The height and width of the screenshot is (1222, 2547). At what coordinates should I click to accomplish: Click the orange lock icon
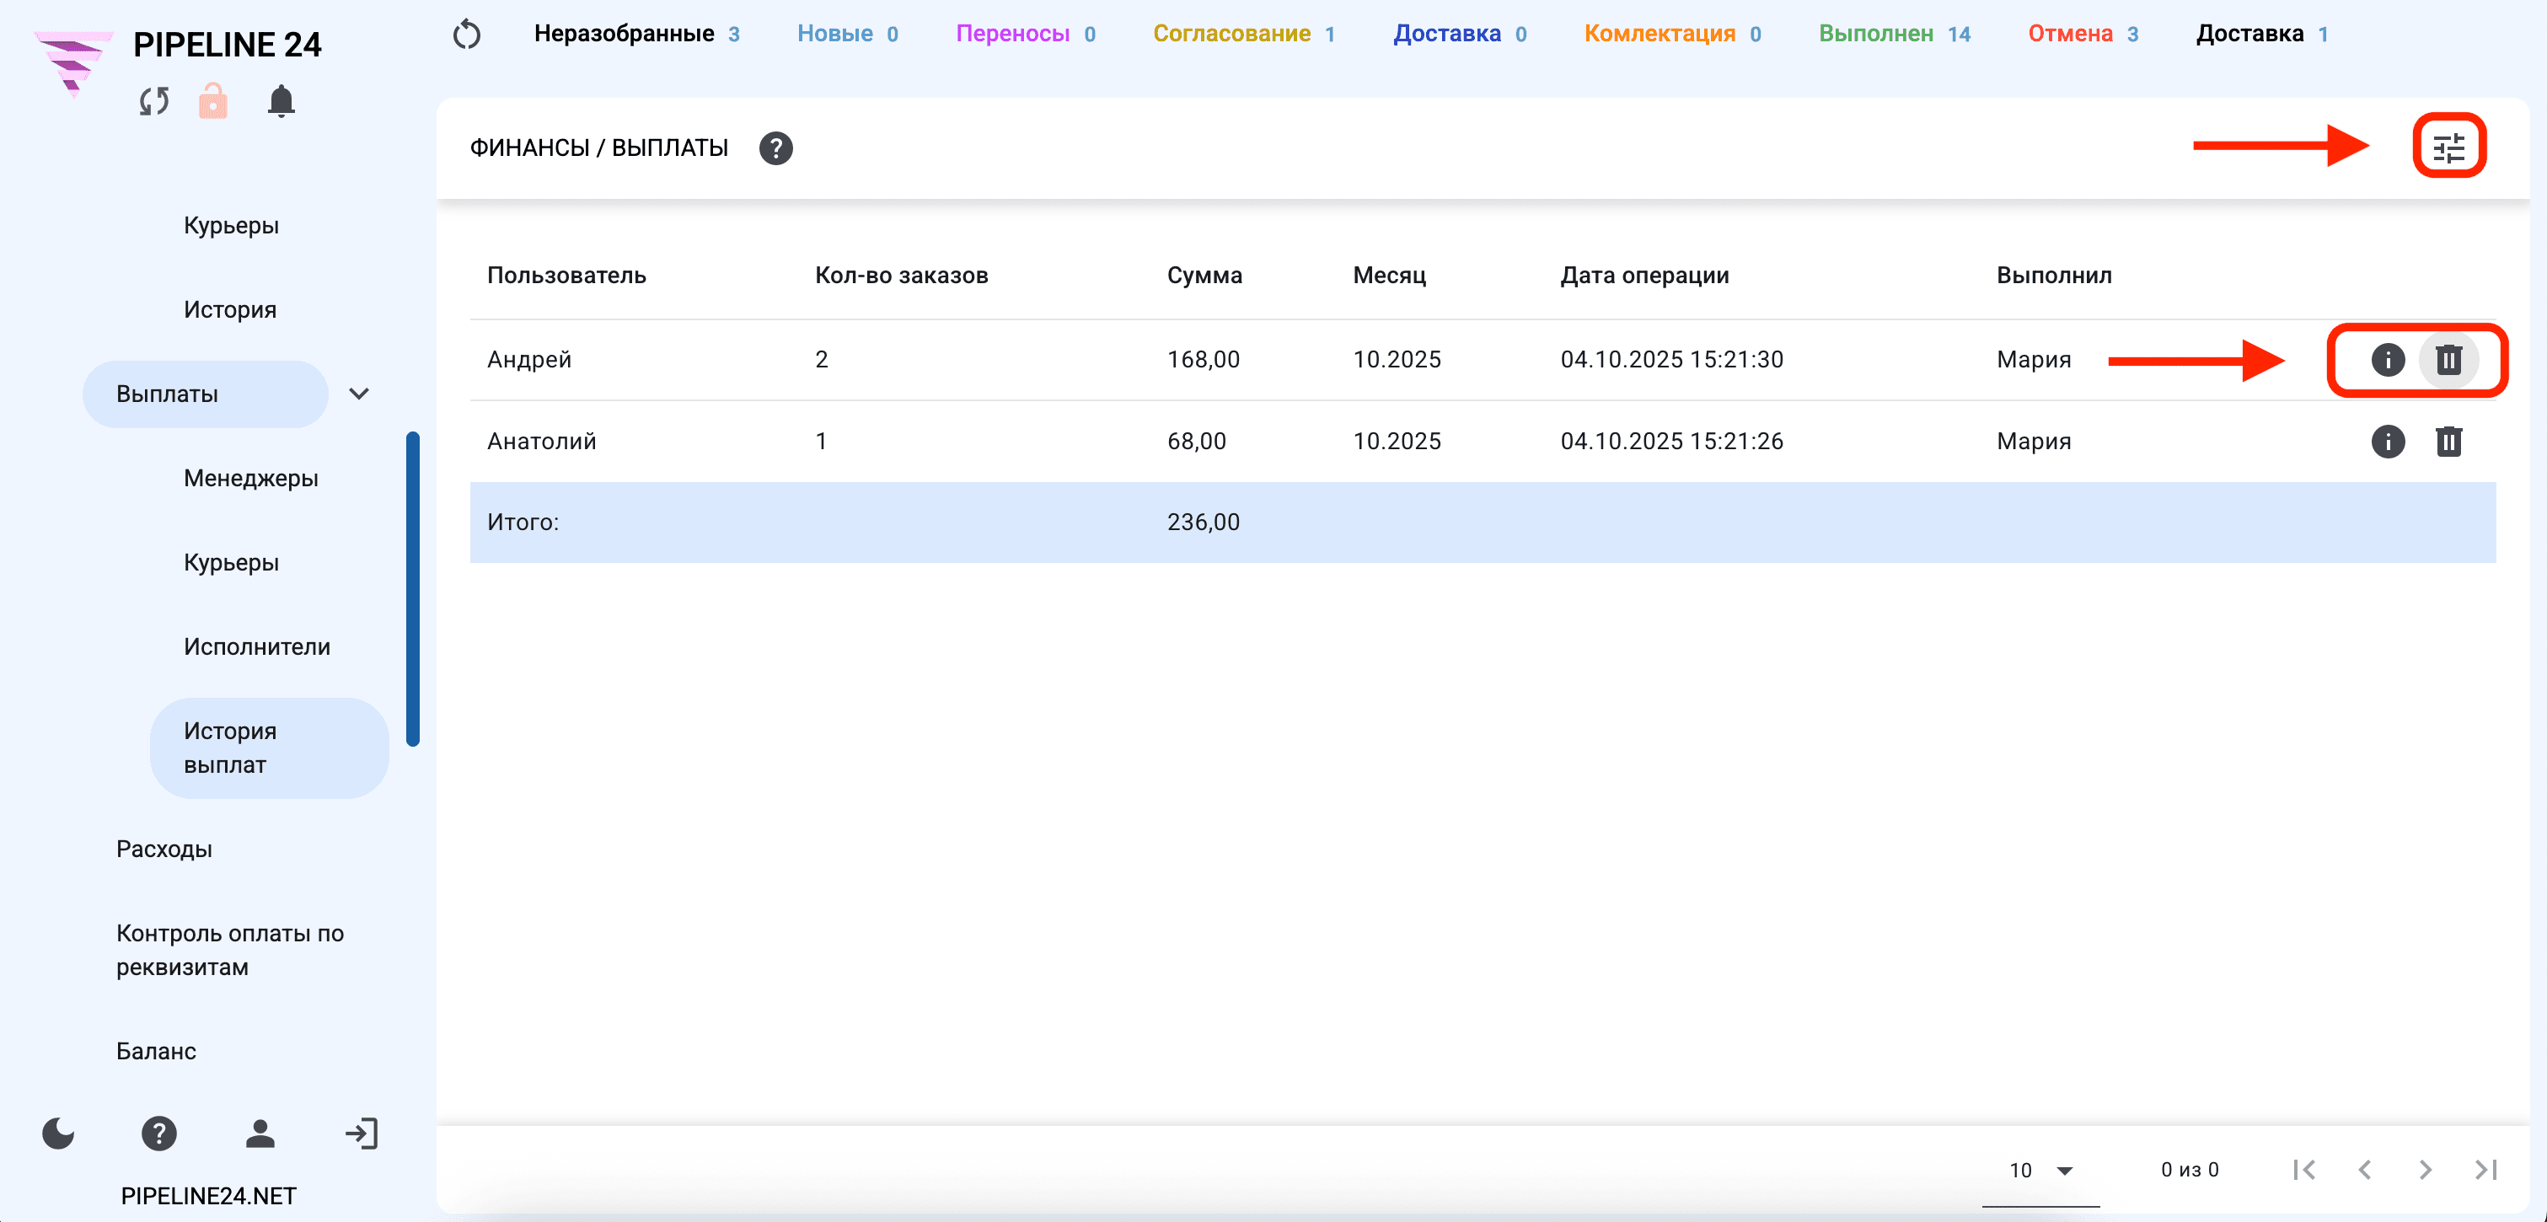pos(212,101)
